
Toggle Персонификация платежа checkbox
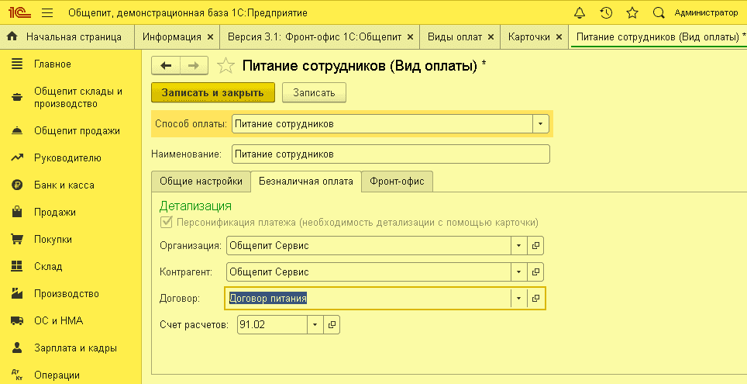click(x=167, y=223)
